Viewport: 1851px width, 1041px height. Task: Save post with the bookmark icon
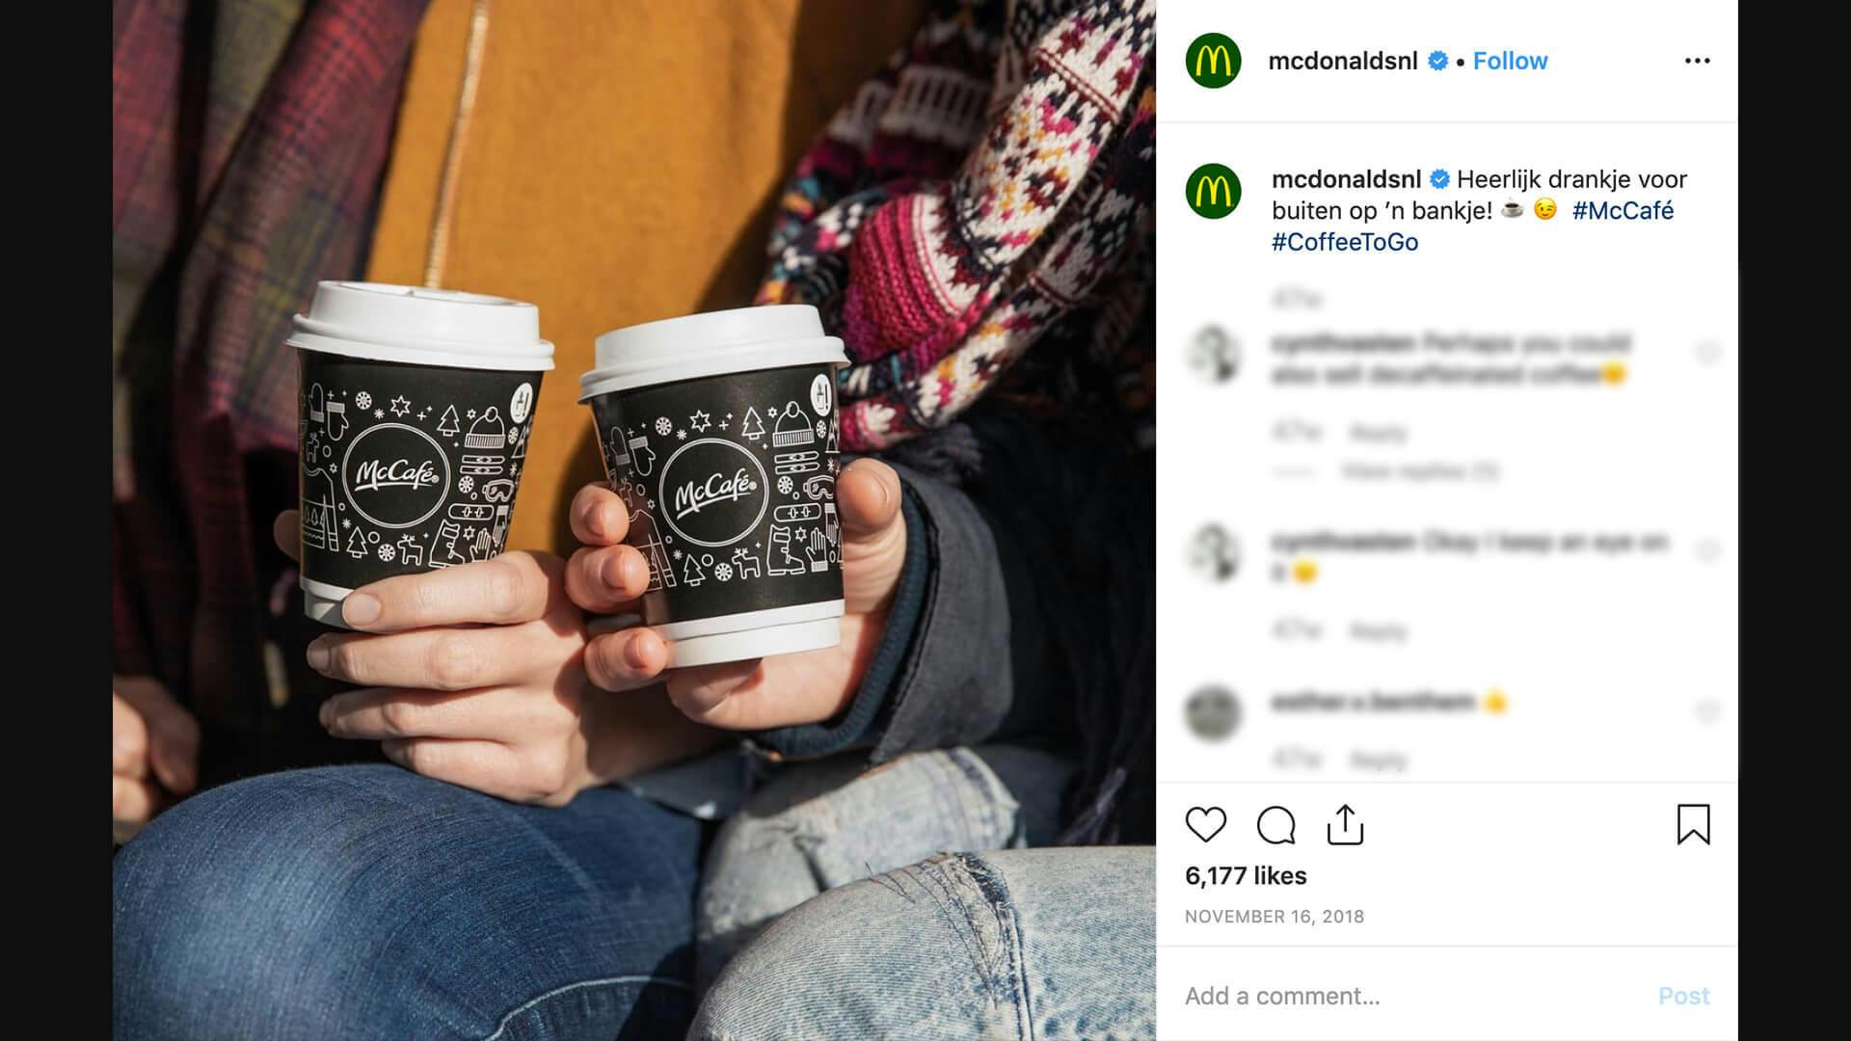(x=1693, y=825)
